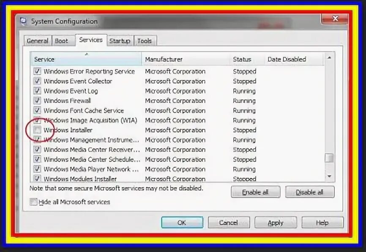Switch to the General tab
This screenshot has height=252, width=366.
(x=38, y=41)
